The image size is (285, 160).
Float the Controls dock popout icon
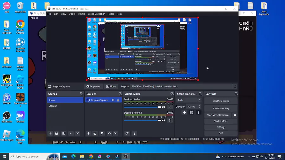(x=236, y=94)
